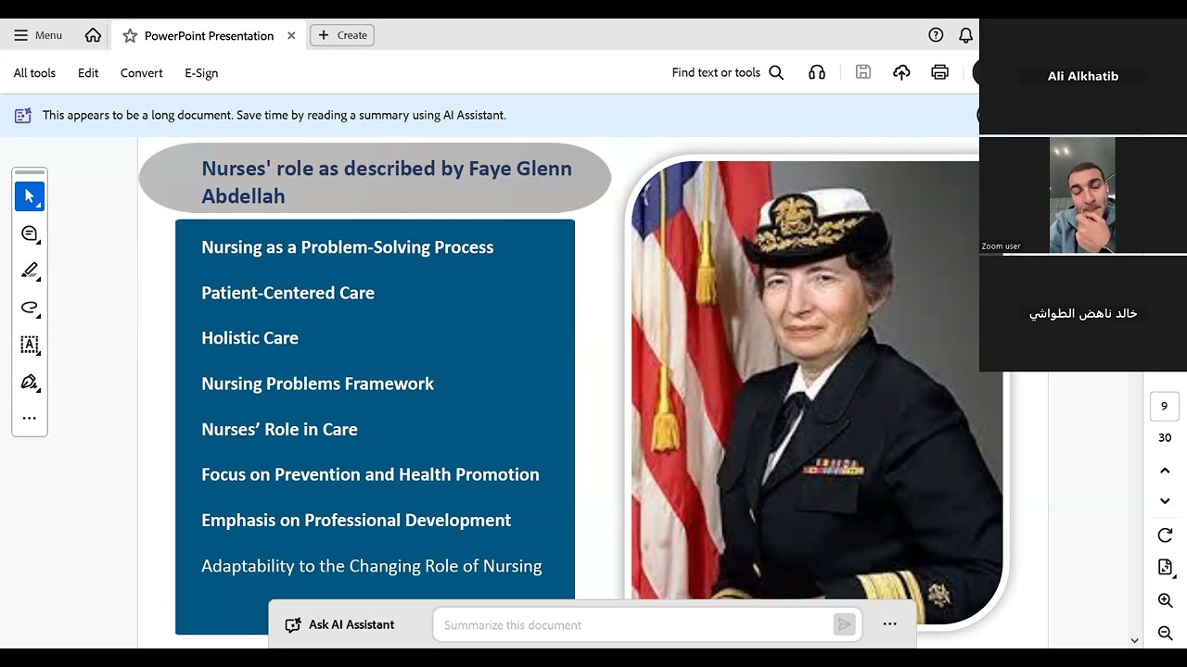This screenshot has width=1187, height=667.
Task: Star the PowerPoint Presentation tab
Action: 130,35
